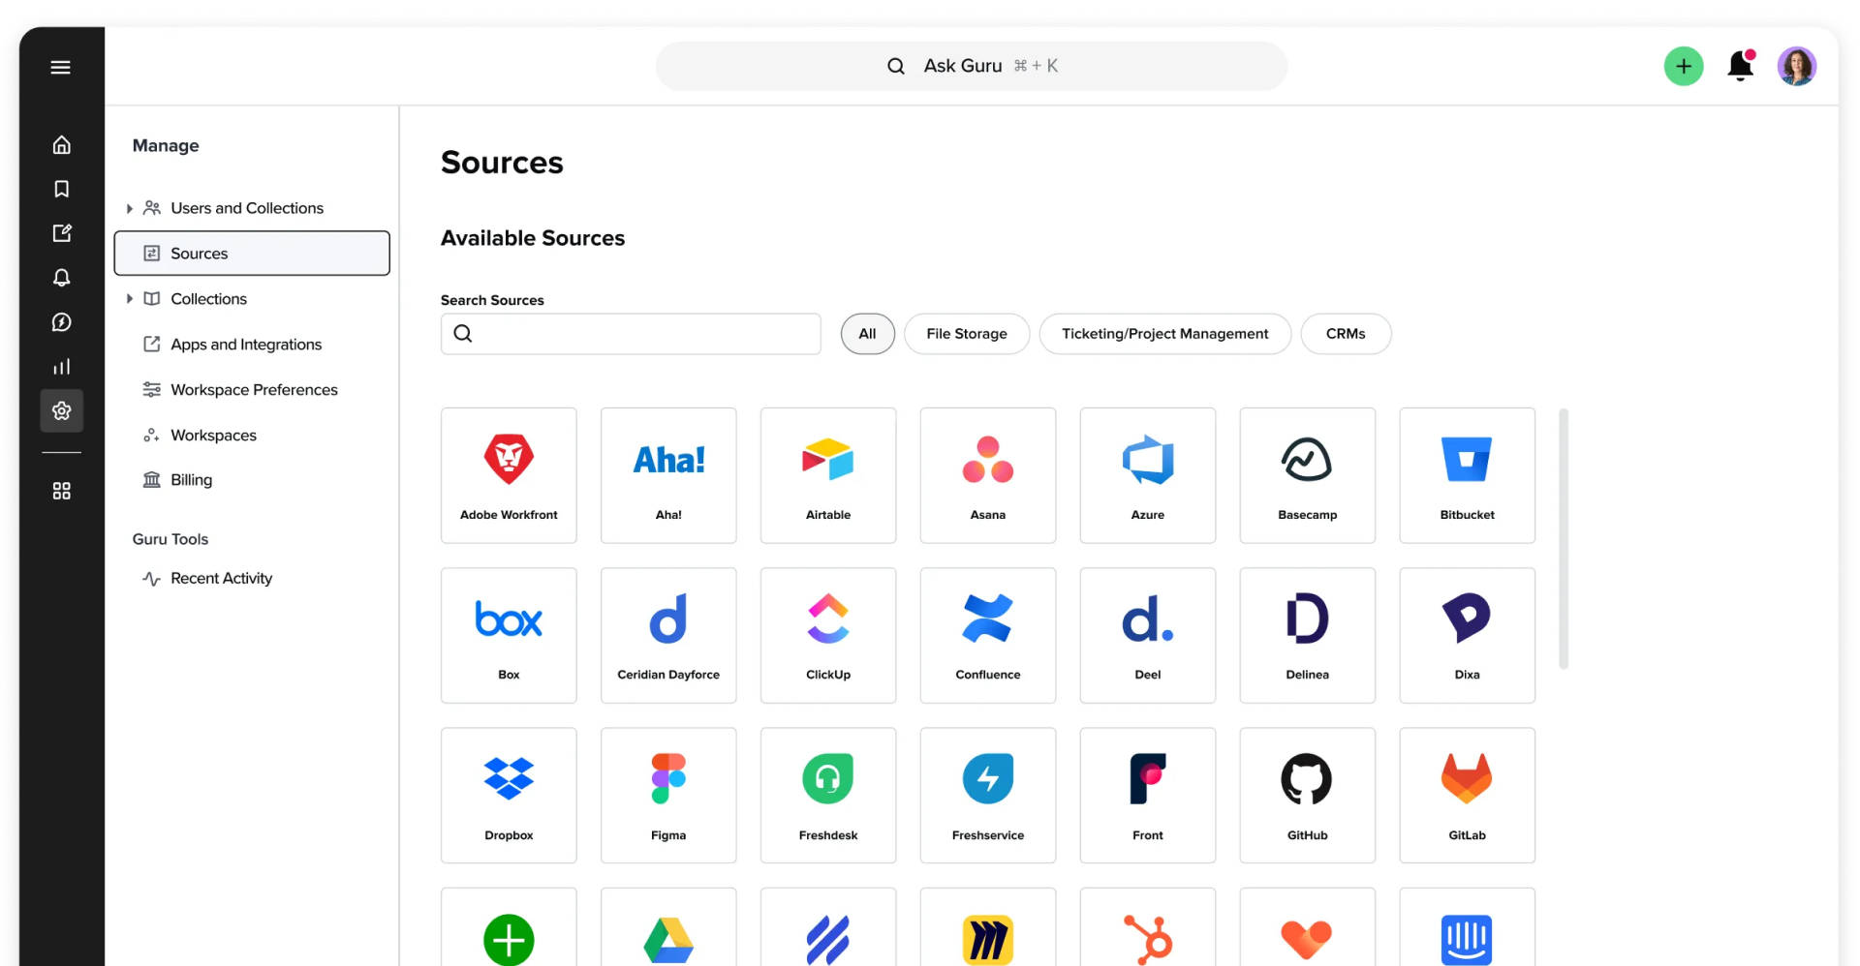The width and height of the screenshot is (1860, 966).
Task: Select the Figma source card
Action: pyautogui.click(x=668, y=796)
